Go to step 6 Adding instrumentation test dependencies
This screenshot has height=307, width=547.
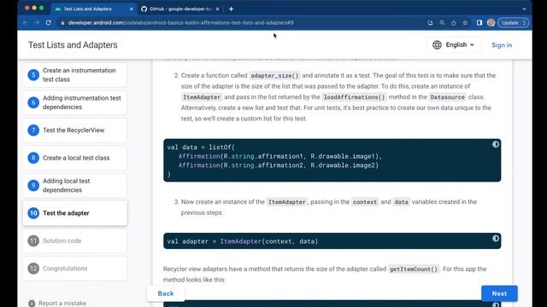point(75,102)
